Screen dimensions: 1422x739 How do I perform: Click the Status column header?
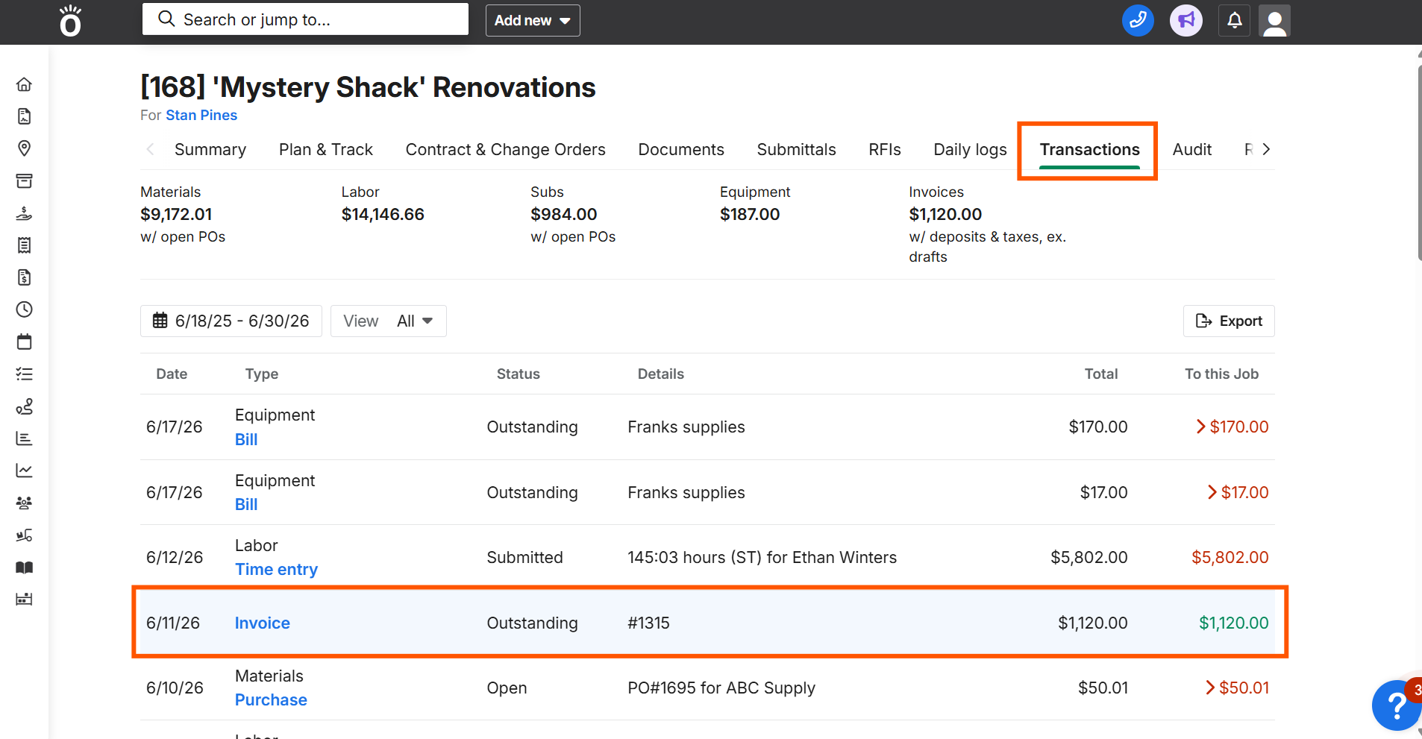click(x=519, y=374)
